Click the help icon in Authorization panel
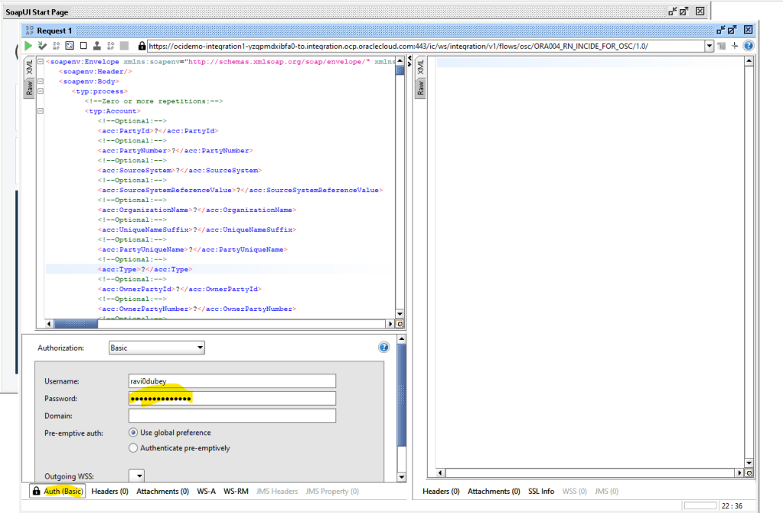This screenshot has width=783, height=513. click(x=384, y=348)
